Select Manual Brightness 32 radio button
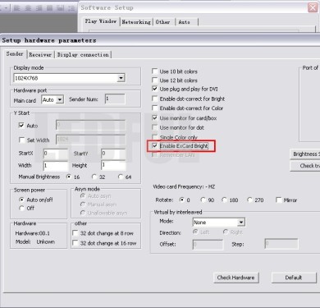The height and width of the screenshot is (308, 320). pyautogui.click(x=94, y=177)
